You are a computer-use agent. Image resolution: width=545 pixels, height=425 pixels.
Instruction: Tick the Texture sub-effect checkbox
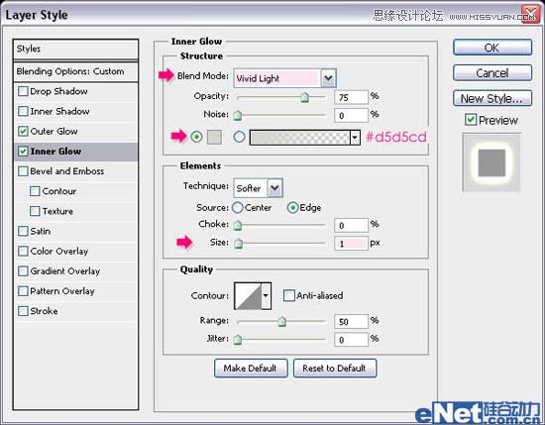point(35,211)
